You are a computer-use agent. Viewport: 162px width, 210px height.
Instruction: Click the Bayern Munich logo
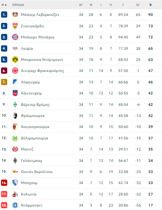[15, 37]
